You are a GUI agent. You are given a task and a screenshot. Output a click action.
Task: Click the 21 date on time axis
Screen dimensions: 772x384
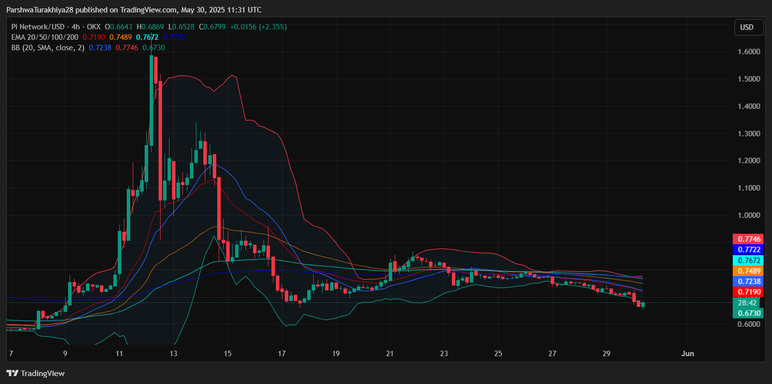[x=390, y=354]
